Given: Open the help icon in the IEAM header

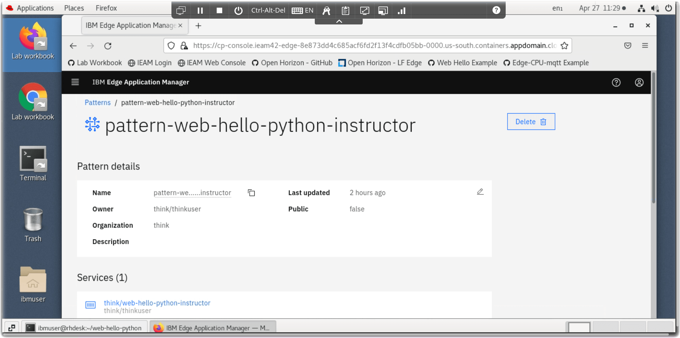Looking at the screenshot, I should [x=616, y=82].
